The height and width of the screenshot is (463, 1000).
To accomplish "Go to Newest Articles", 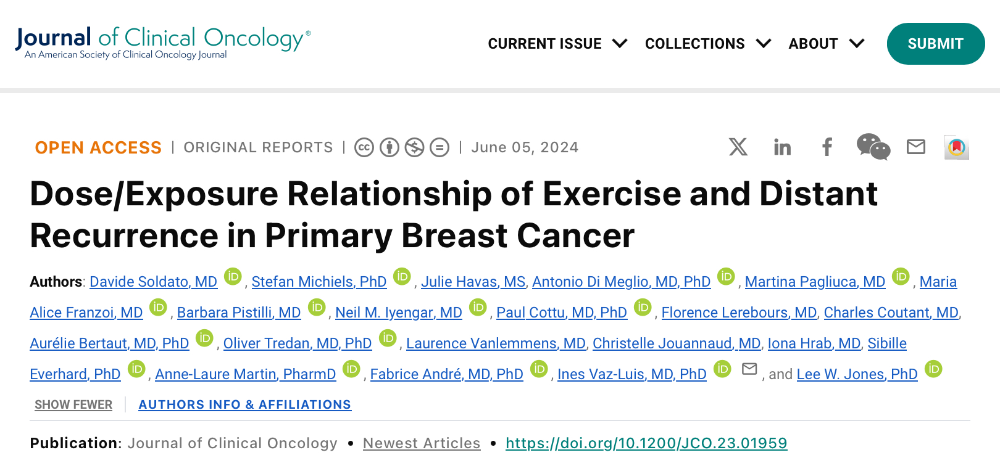I will (422, 443).
